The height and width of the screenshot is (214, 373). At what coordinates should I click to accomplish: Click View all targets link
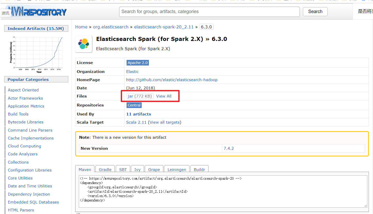tap(165, 122)
